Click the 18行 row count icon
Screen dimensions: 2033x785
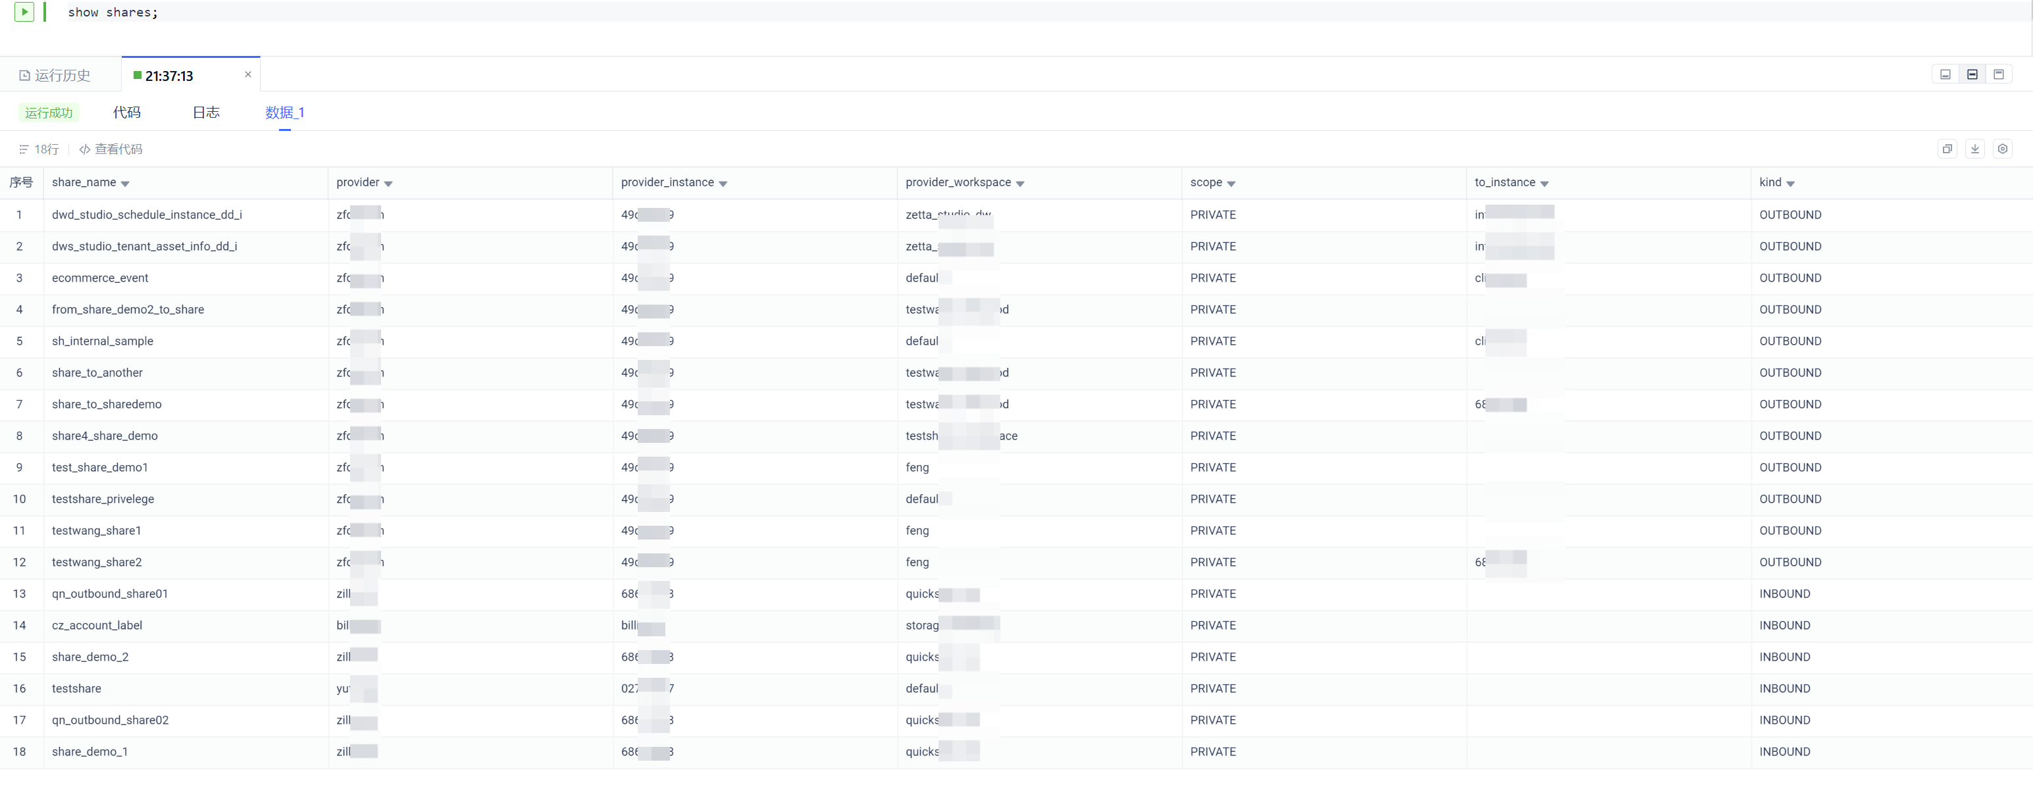click(x=24, y=149)
